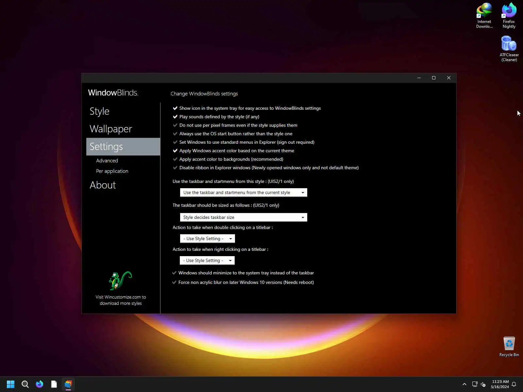Screen dimensions: 523x392
Task: Open the Per application subsection
Action: tap(112, 171)
